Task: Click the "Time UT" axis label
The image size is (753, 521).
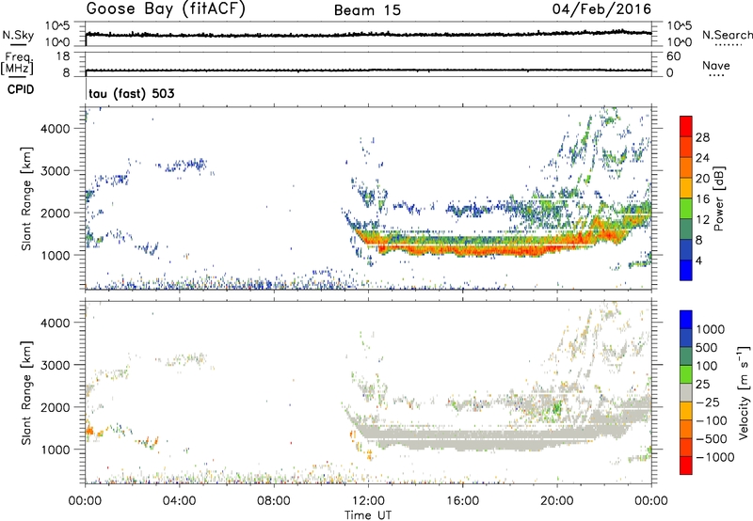Action: 368,515
